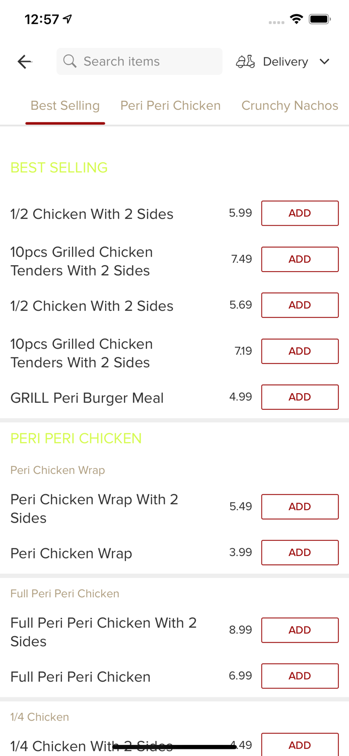Expand the chevron beside Delivery
349x756 pixels.
pyautogui.click(x=325, y=61)
